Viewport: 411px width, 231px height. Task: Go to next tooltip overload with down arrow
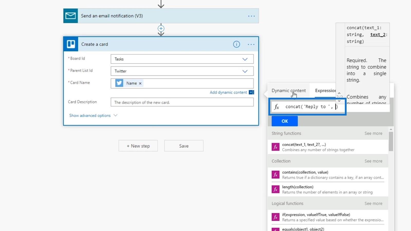[339, 101]
